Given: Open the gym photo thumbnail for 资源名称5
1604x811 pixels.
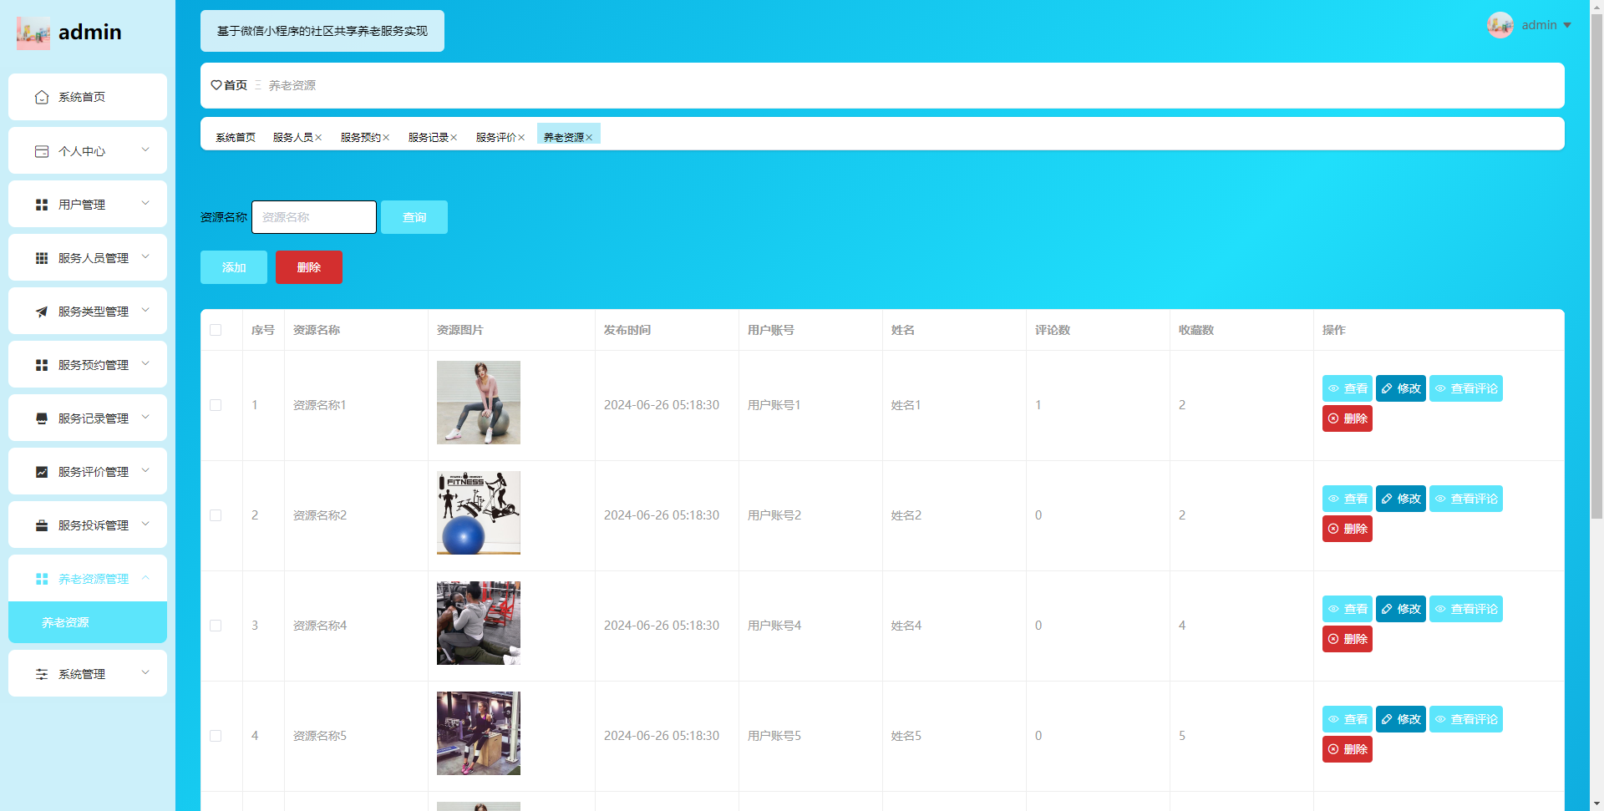Looking at the screenshot, I should (479, 733).
